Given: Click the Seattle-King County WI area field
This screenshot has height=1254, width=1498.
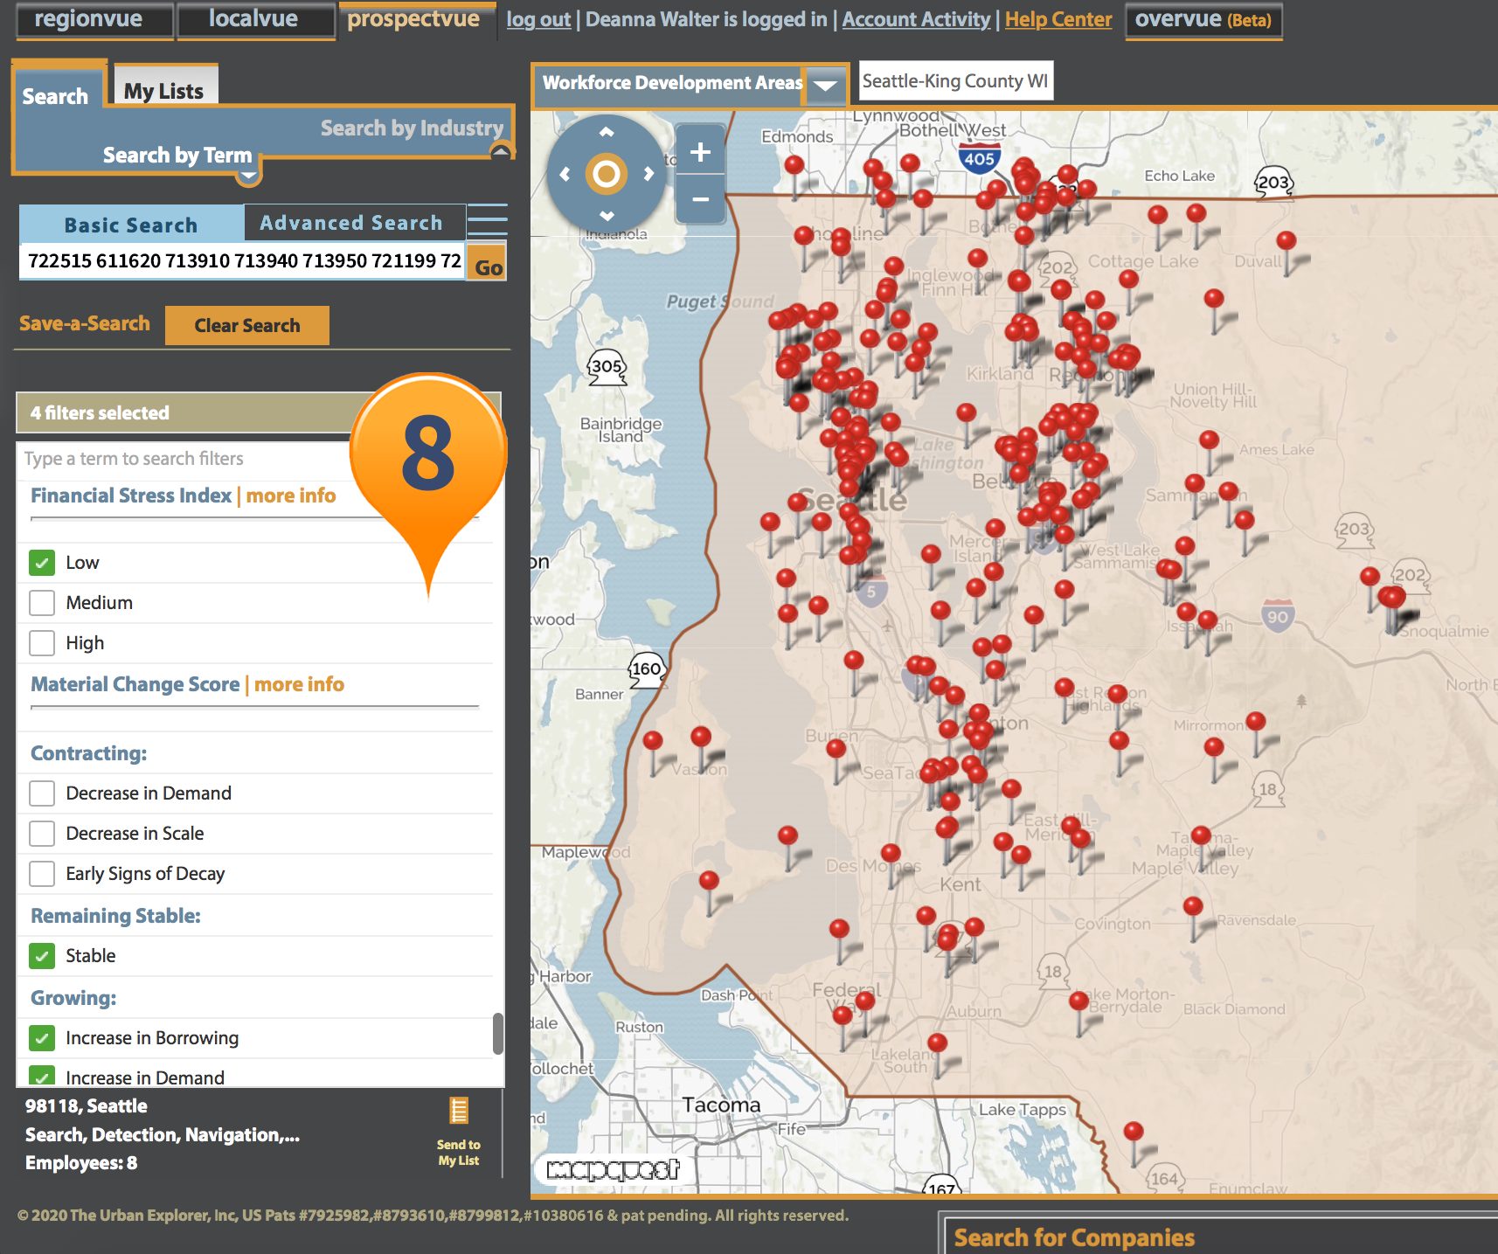Looking at the screenshot, I should point(956,81).
